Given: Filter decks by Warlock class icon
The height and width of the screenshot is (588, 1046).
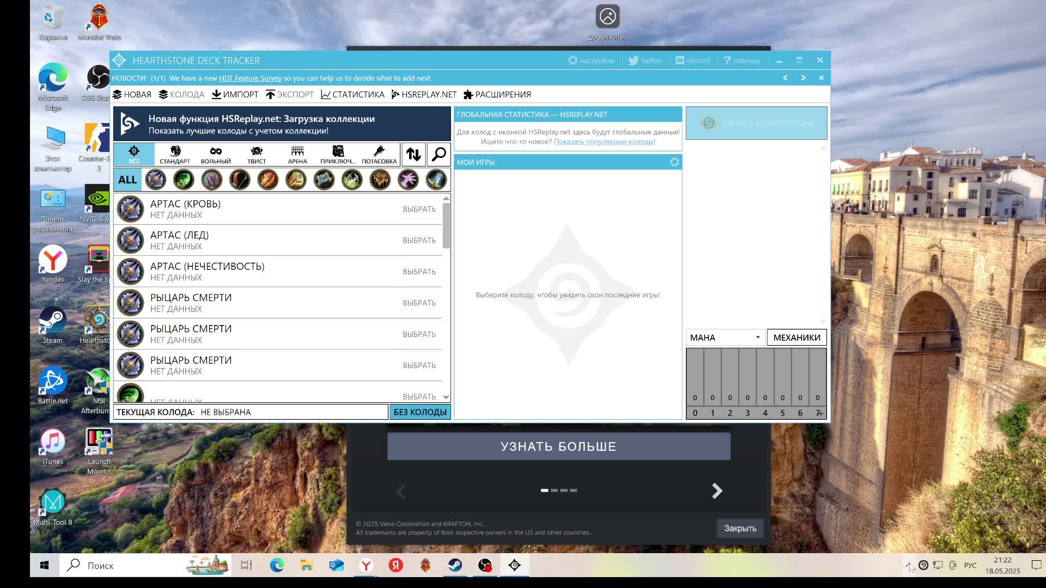Looking at the screenshot, I should 408,180.
